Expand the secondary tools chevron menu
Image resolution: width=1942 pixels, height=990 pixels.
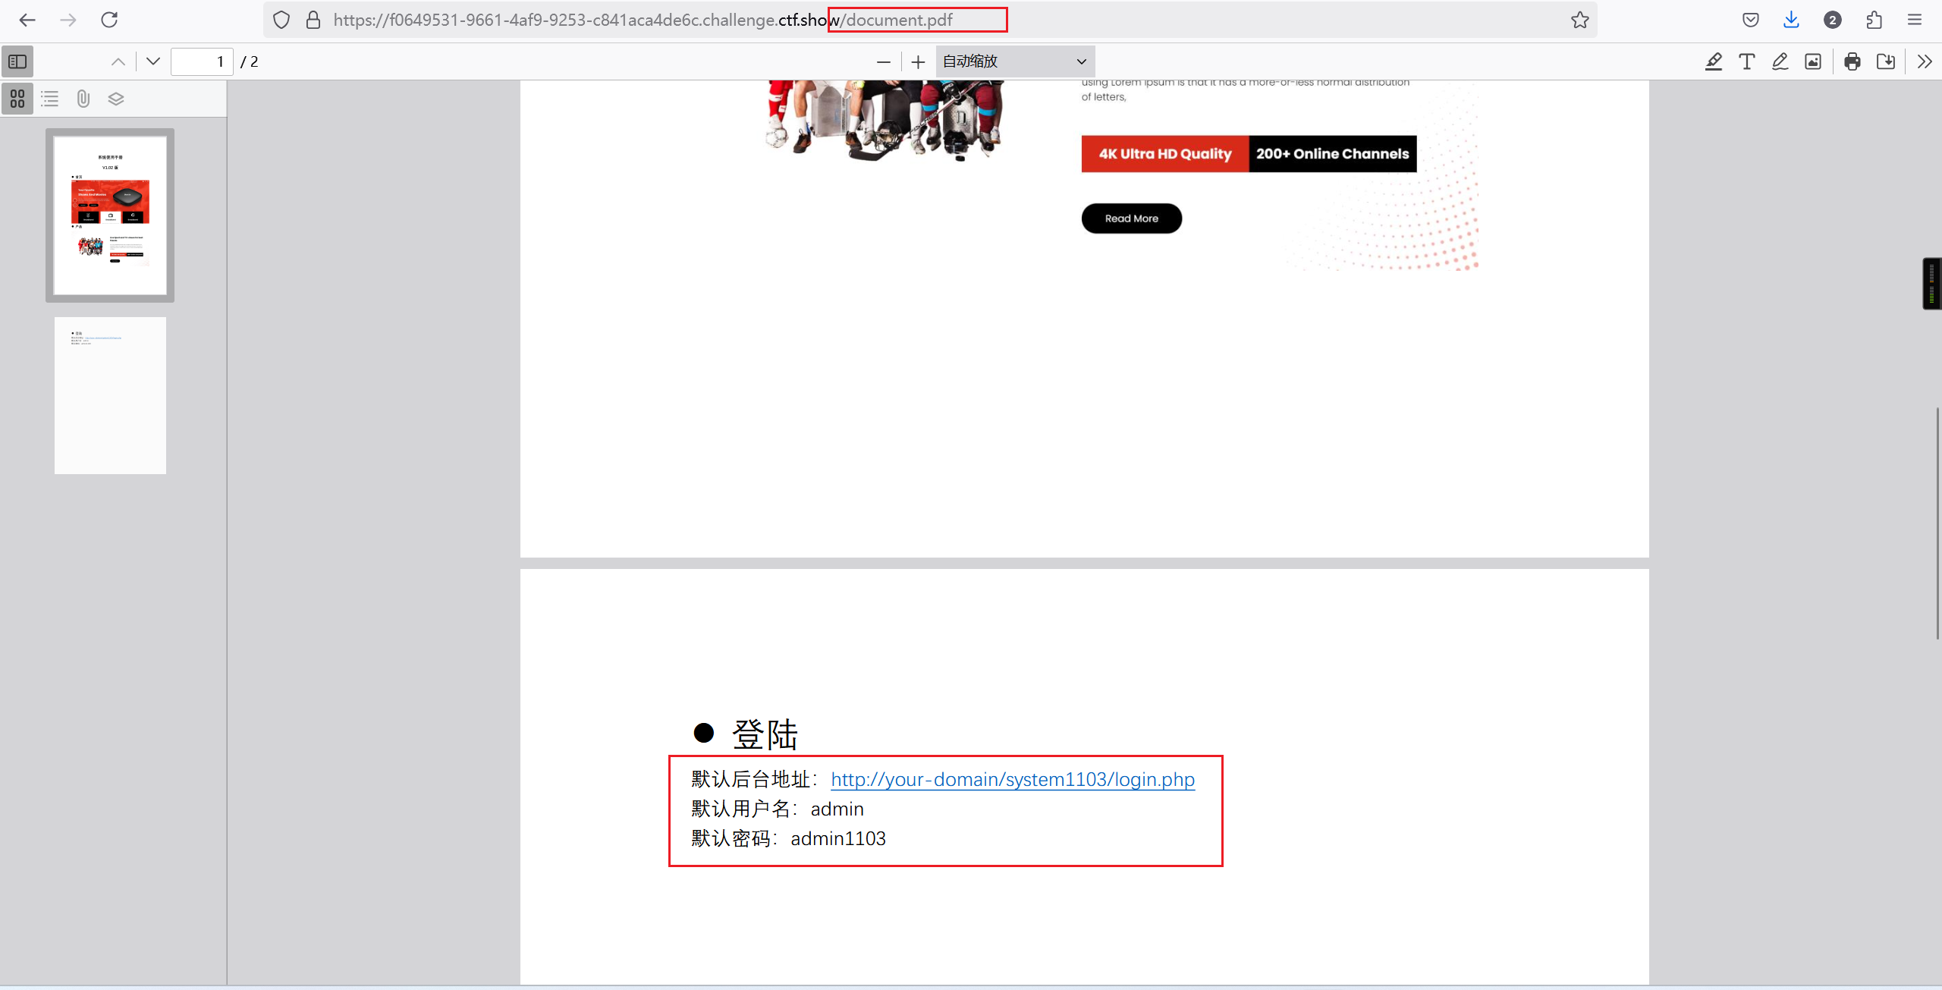1925,61
